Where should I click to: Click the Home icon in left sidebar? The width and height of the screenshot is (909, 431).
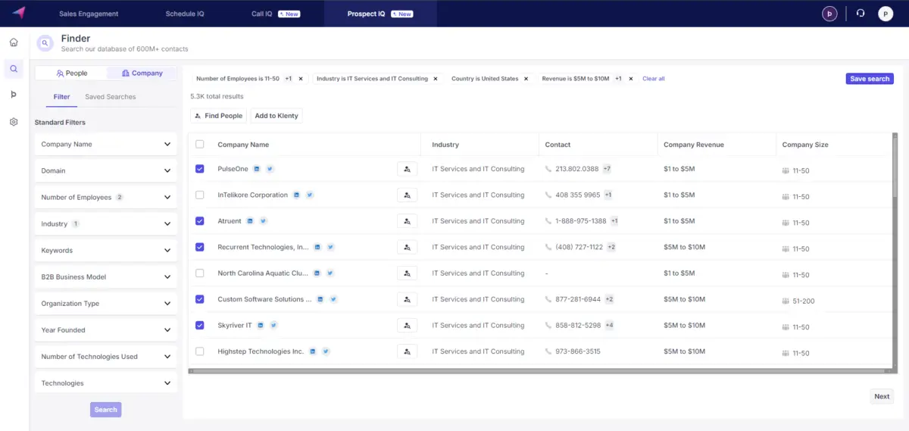[14, 42]
